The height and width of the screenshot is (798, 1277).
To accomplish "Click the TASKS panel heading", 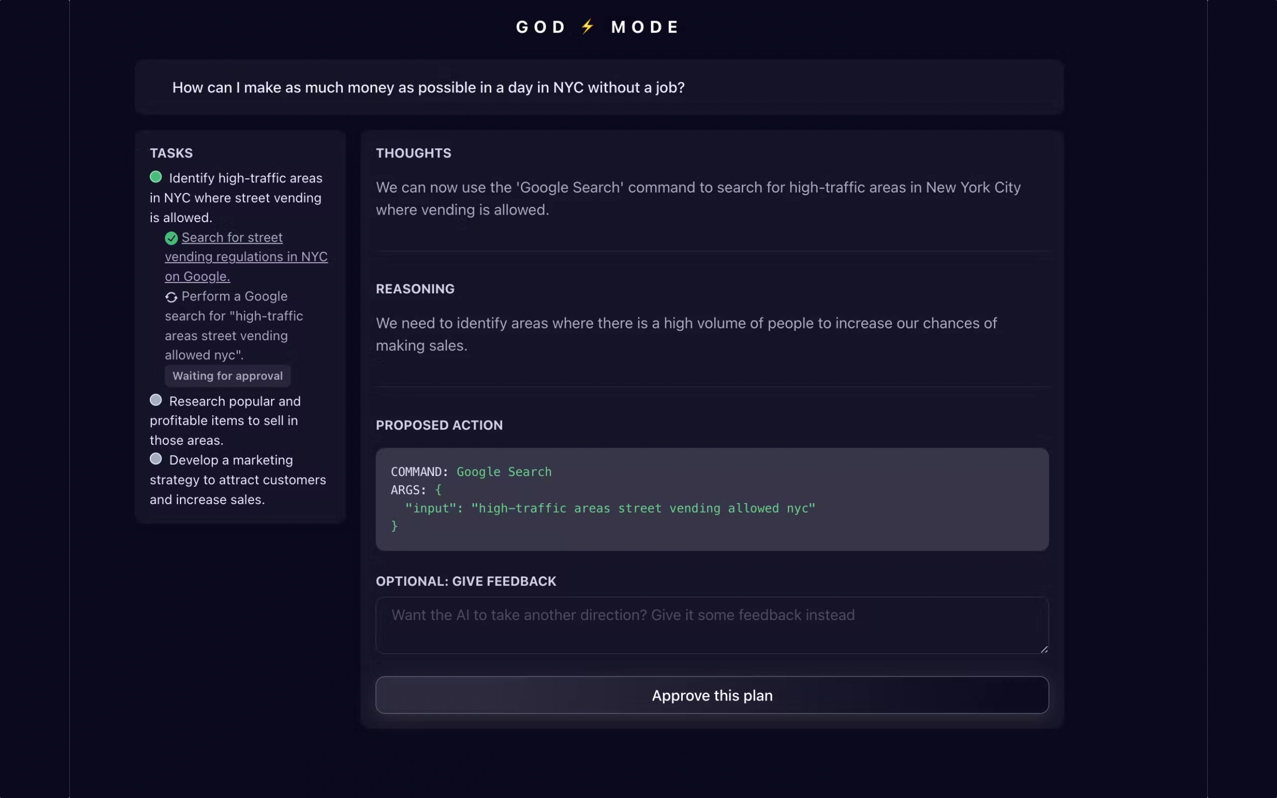I will [x=171, y=153].
